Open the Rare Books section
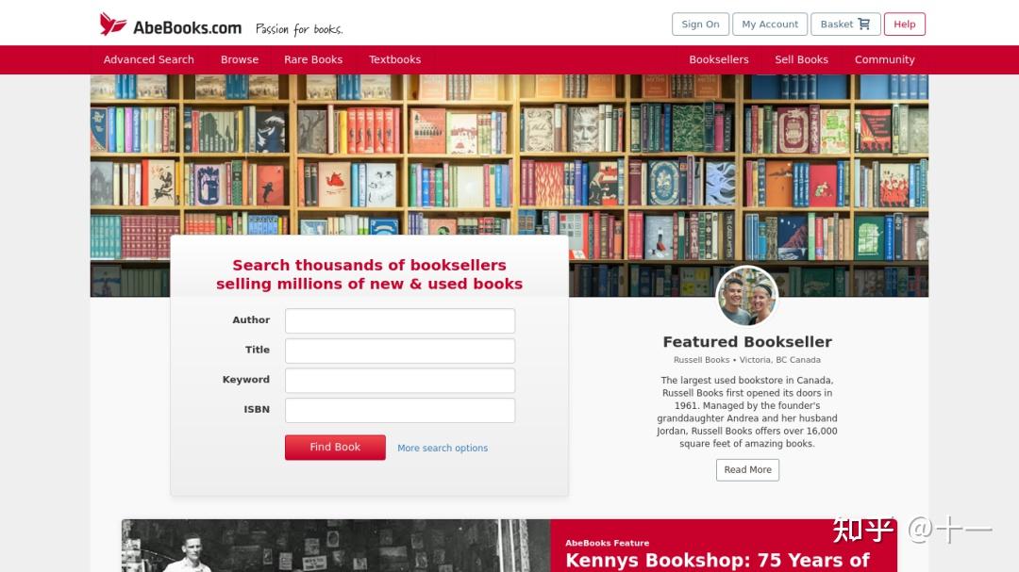Viewport: 1019px width, 572px height. [313, 59]
